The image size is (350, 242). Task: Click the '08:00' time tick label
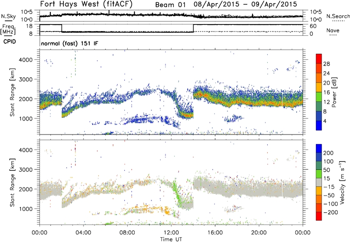click(x=127, y=233)
